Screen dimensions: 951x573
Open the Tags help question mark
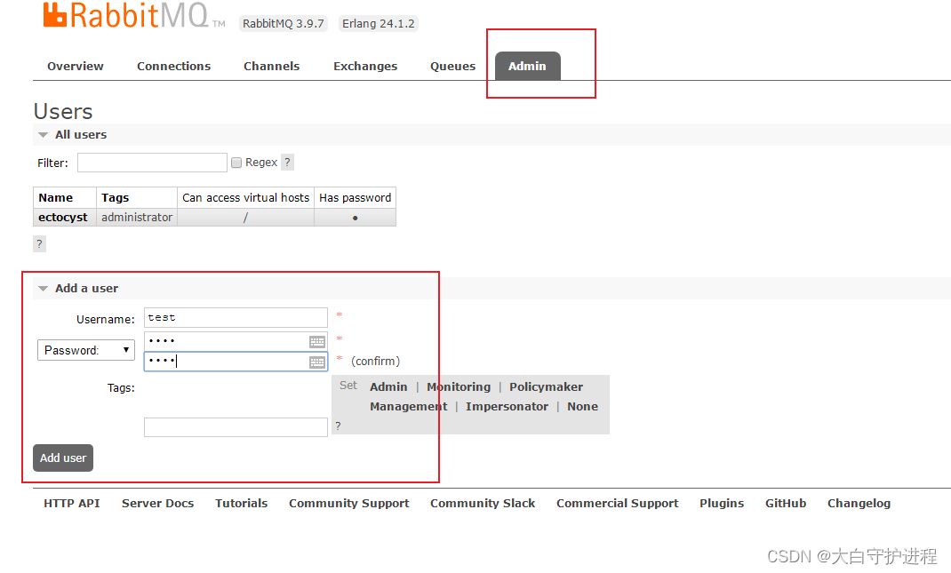pyautogui.click(x=338, y=426)
